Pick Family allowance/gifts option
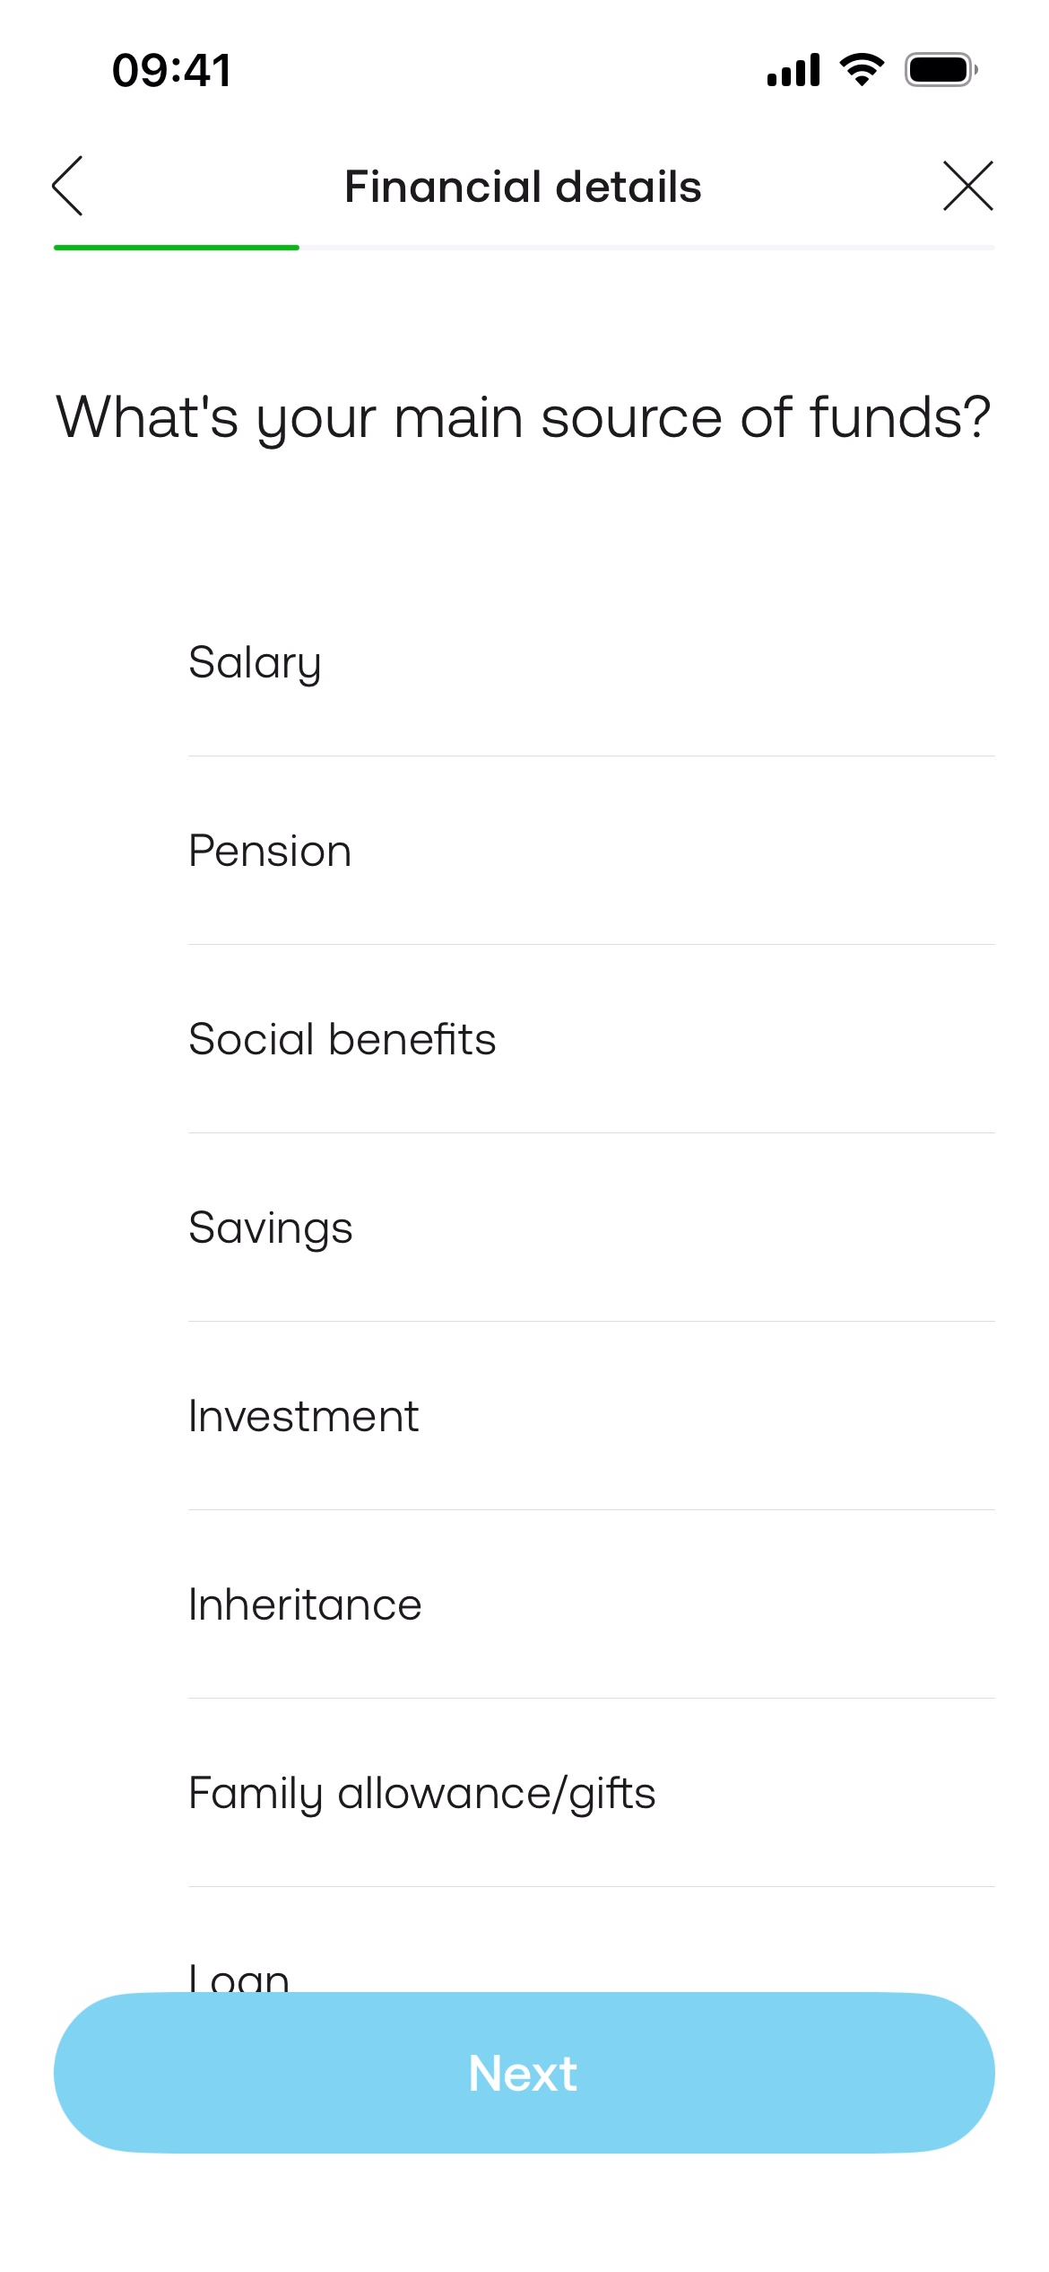Image resolution: width=1049 pixels, height=2272 pixels. (421, 1793)
